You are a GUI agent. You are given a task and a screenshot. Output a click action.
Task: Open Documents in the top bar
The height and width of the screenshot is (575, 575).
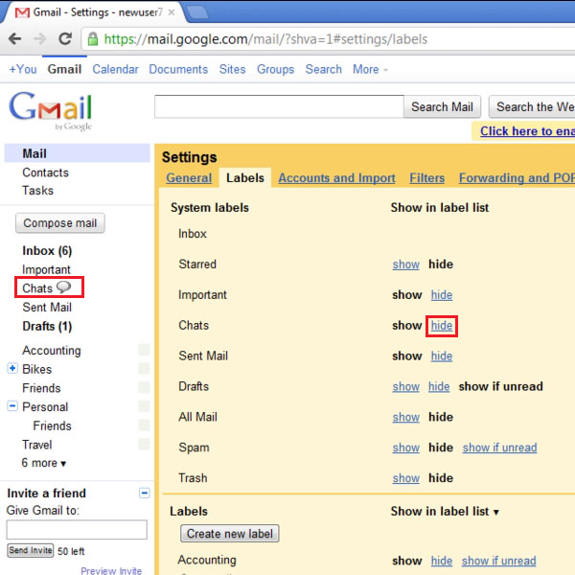click(x=178, y=69)
